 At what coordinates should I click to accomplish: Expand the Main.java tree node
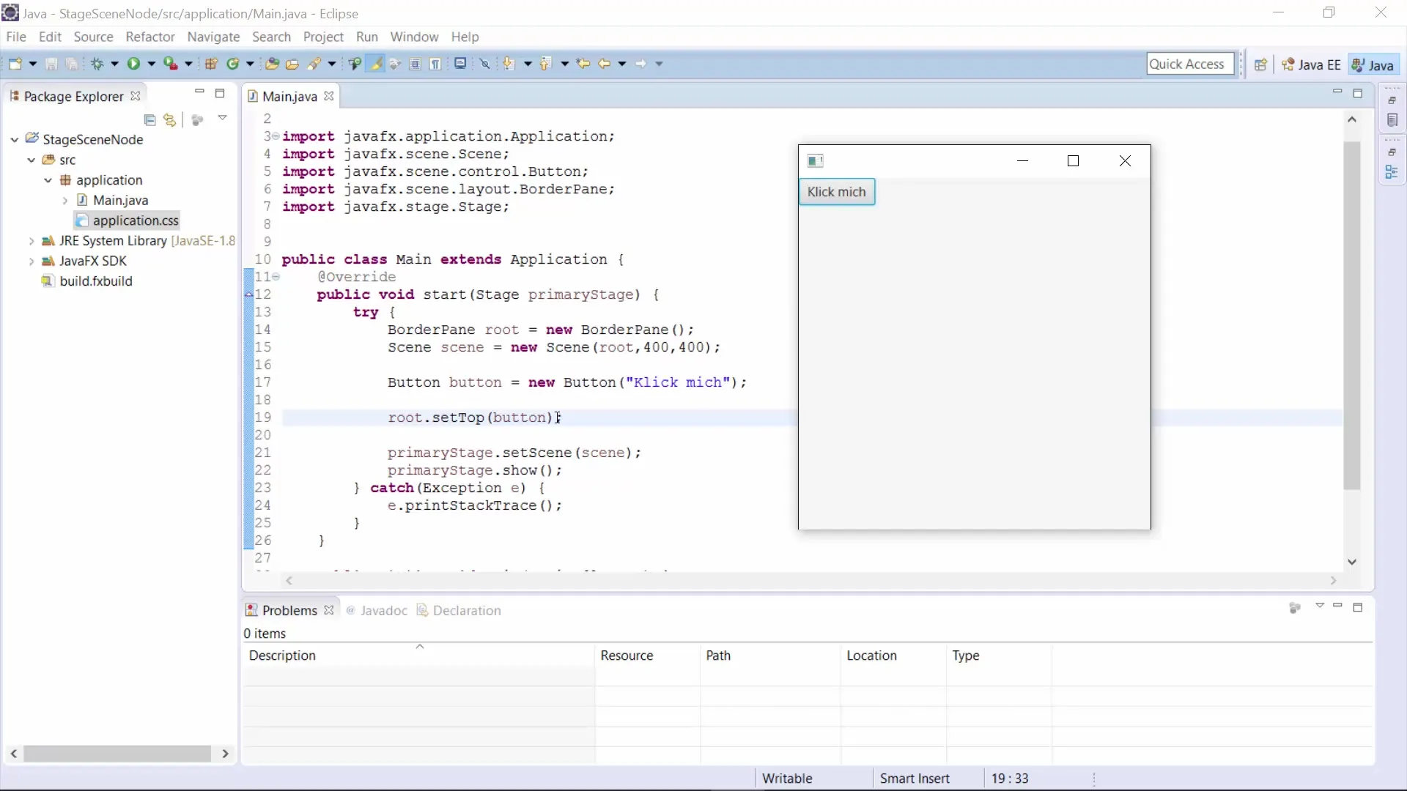click(65, 200)
